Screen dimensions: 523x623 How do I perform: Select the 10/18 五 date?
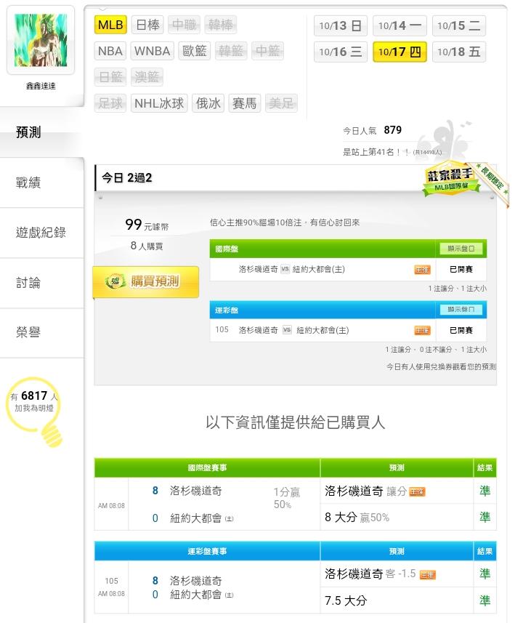coord(458,52)
